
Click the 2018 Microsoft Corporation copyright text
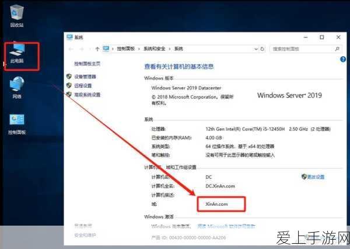pyautogui.click(x=192, y=100)
